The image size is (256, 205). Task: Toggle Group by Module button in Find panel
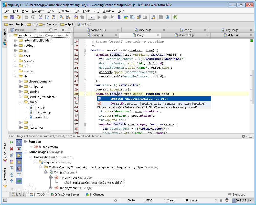19,155
